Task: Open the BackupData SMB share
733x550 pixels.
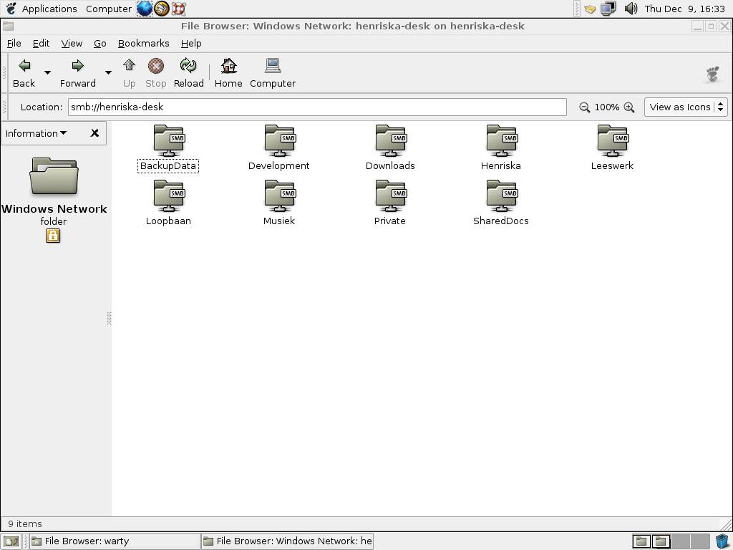Action: click(168, 141)
